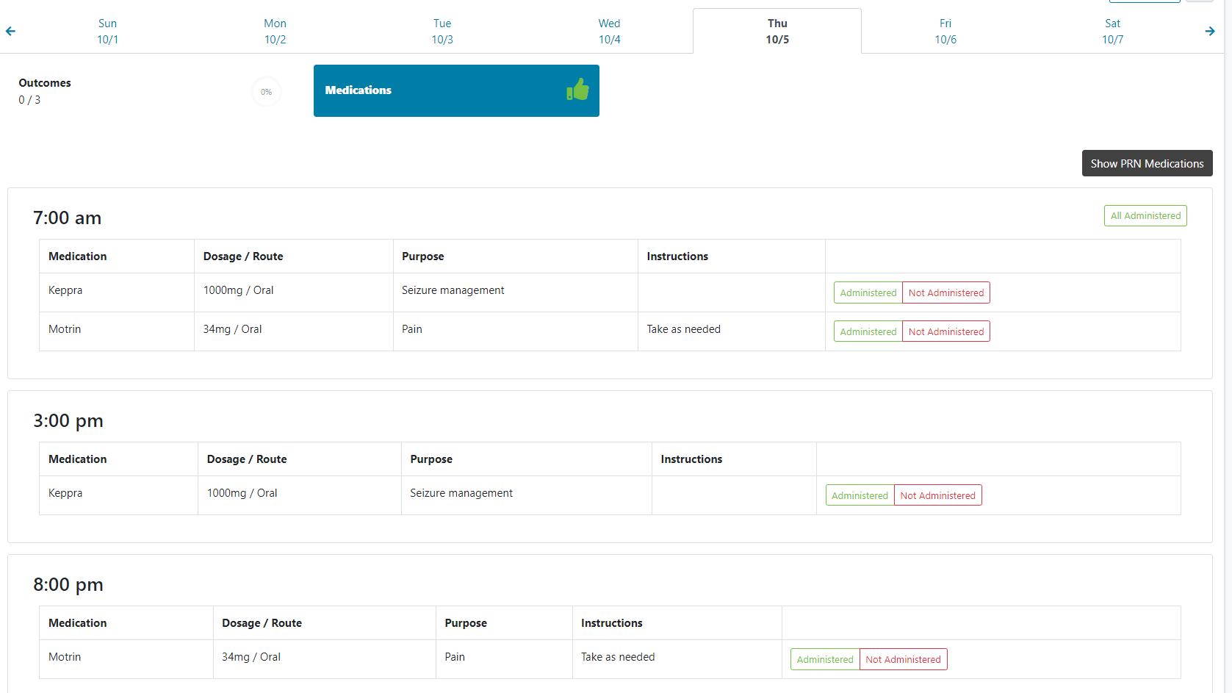
Task: Select the Wed 10/4 tab
Action: point(609,32)
